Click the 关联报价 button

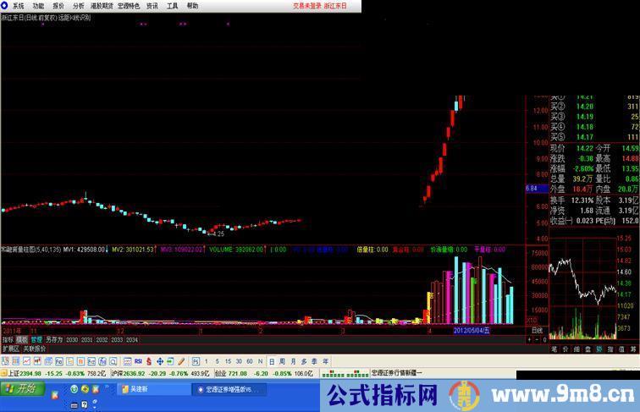[35, 348]
